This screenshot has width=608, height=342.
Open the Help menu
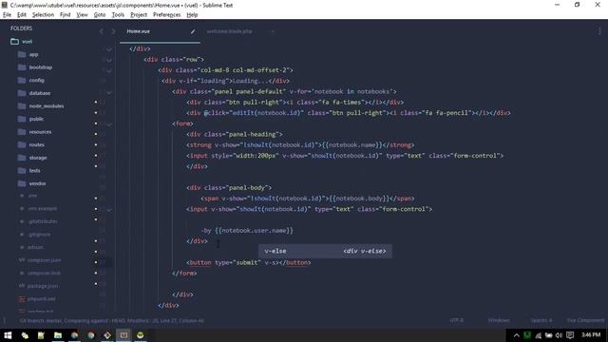(x=192, y=15)
